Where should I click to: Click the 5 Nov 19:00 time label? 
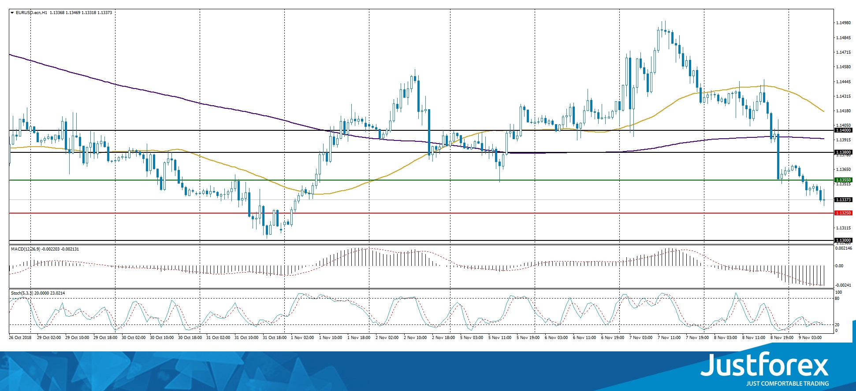(x=528, y=338)
